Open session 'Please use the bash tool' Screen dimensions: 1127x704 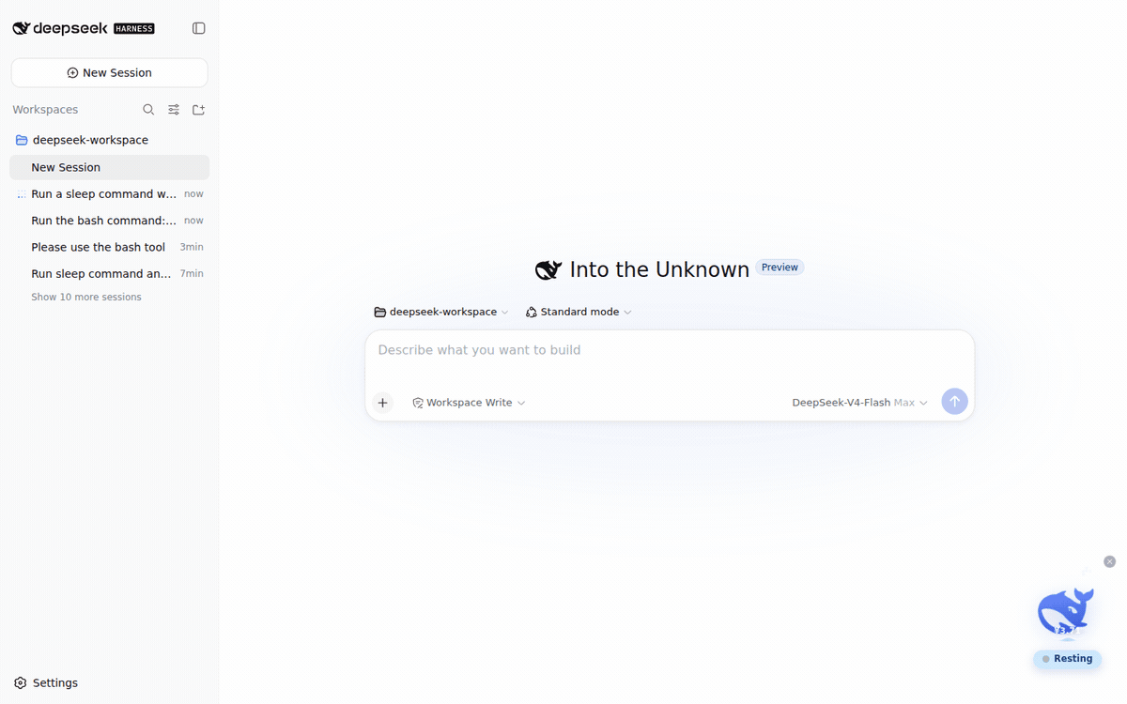click(109, 247)
